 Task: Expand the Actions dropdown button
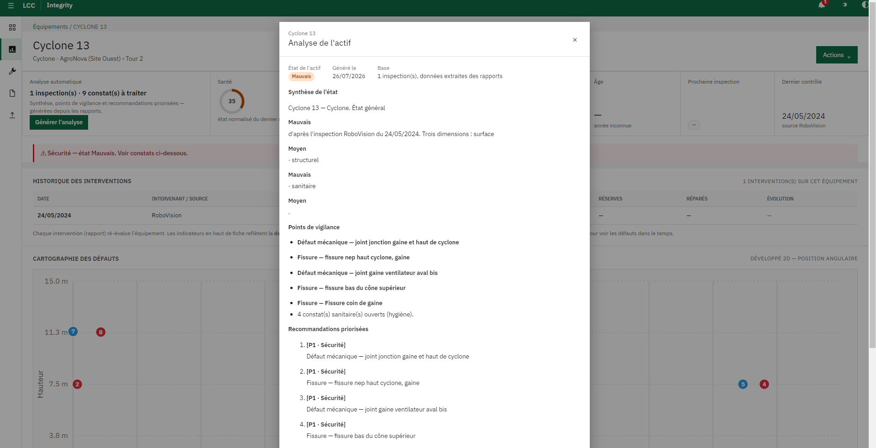[837, 55]
